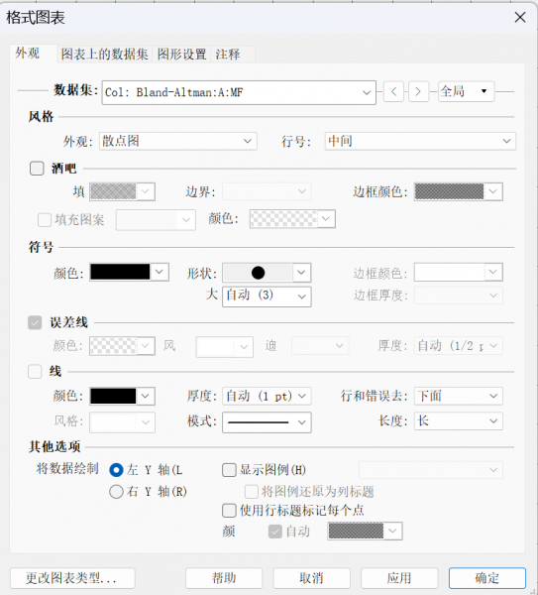Enable the 线 checkbox

coord(35,372)
